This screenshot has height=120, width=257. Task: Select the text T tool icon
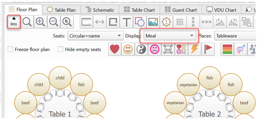[x=126, y=22]
